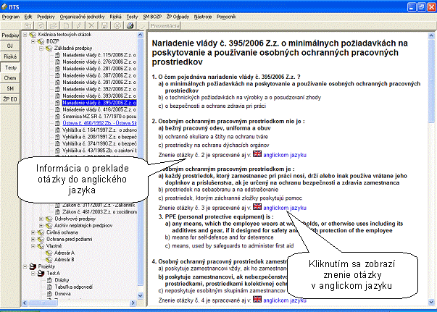Open the Predpisy menu
This screenshot has height=312, width=437.
pyautogui.click(x=46, y=17)
